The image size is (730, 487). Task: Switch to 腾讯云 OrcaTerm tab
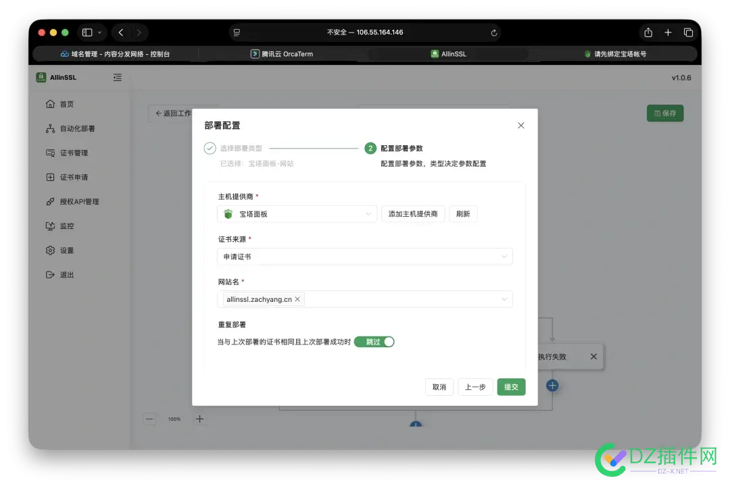[282, 54]
